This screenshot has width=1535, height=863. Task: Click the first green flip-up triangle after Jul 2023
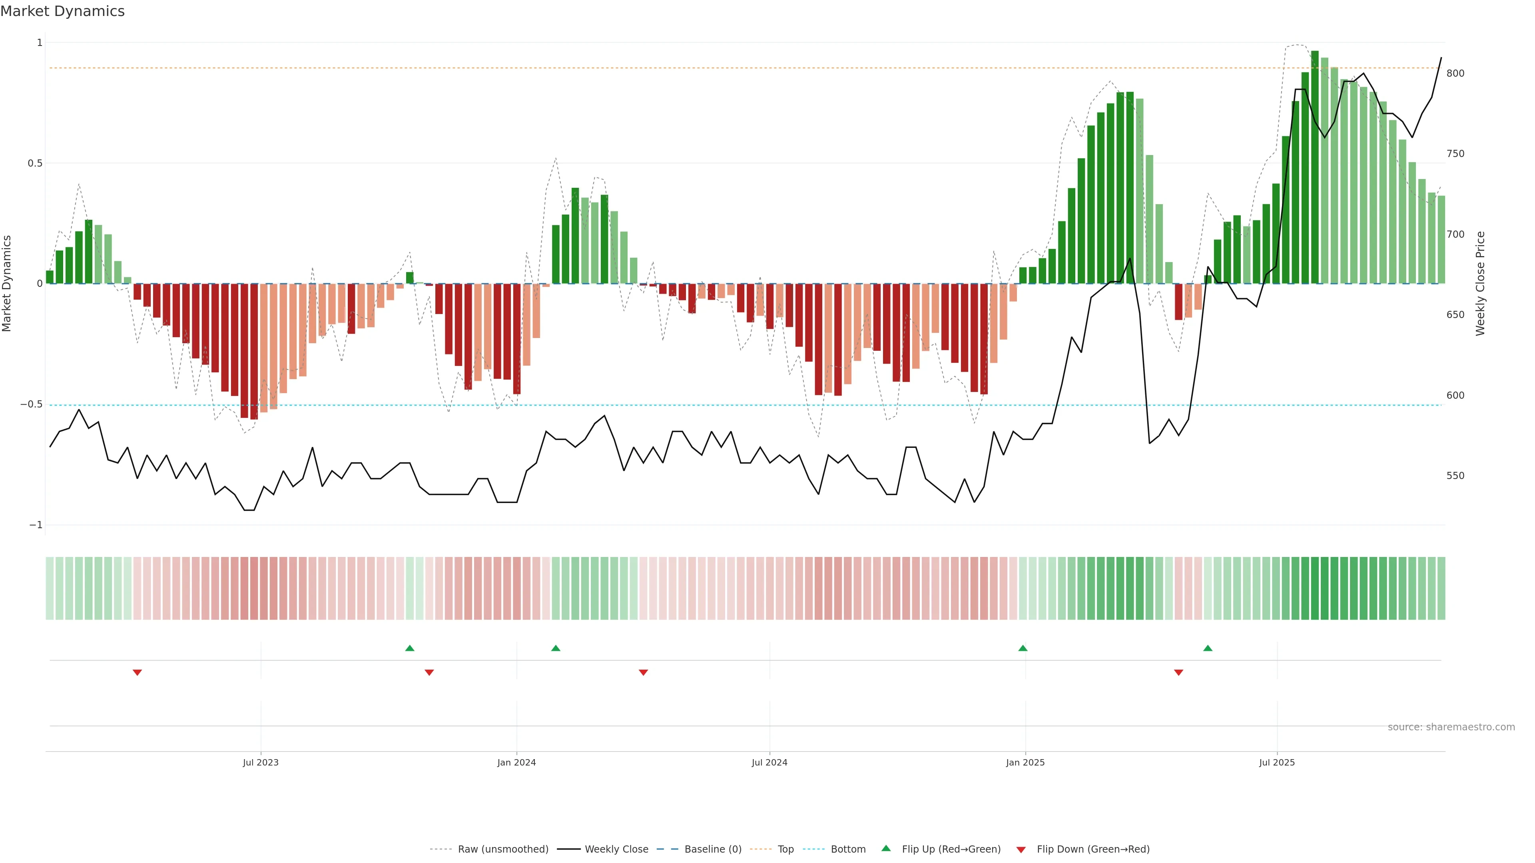[x=409, y=648]
